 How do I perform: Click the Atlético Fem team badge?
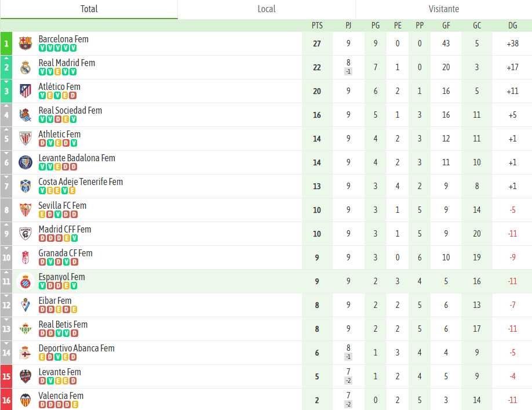coord(25,91)
